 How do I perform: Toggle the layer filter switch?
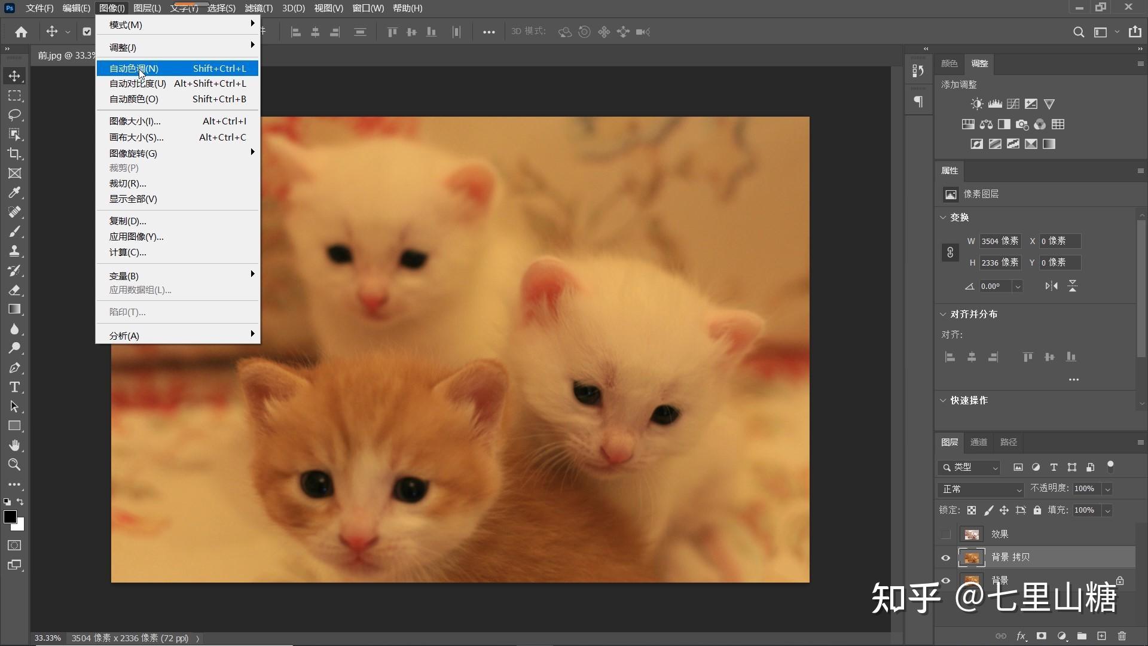(1110, 465)
